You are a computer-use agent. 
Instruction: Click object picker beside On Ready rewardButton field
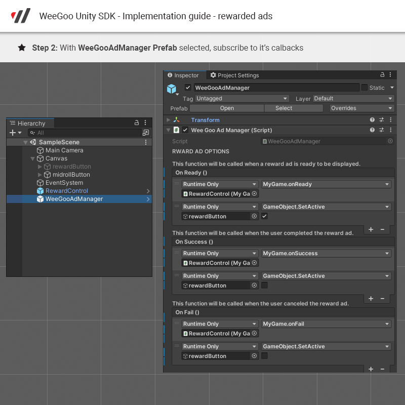coord(254,216)
